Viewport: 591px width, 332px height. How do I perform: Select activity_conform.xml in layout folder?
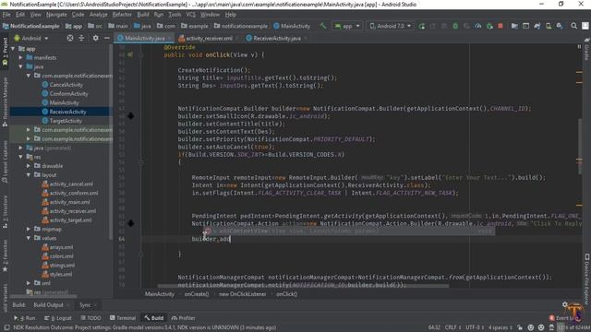point(74,193)
